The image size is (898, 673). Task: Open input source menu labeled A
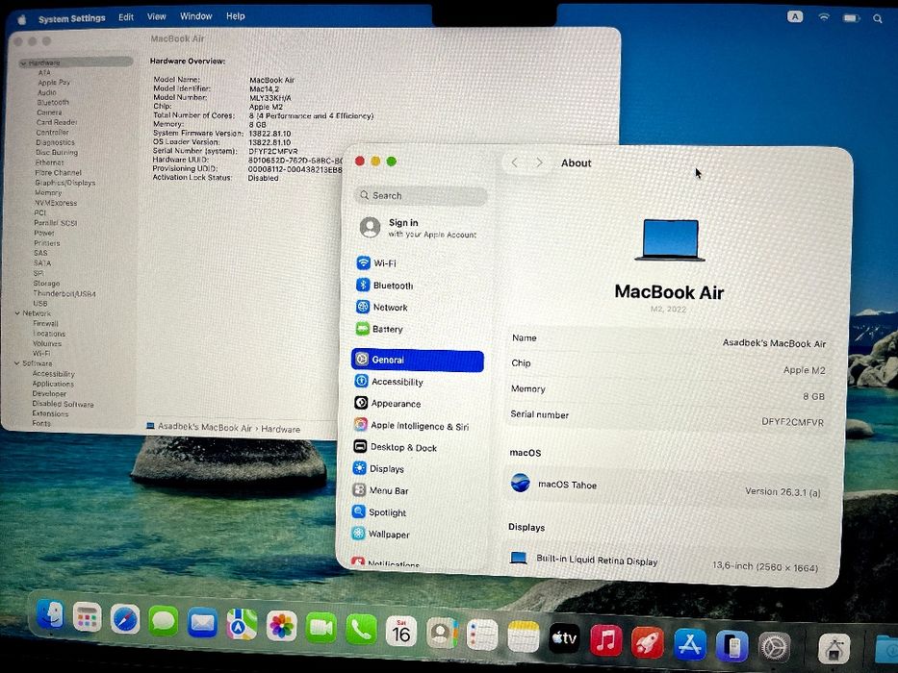click(x=795, y=16)
